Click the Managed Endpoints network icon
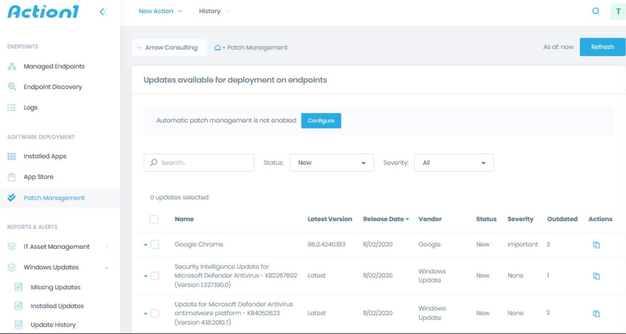Viewport: 626px width, 334px height. point(12,66)
